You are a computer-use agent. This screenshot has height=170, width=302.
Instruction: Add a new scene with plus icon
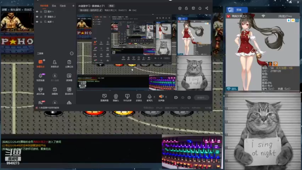pyautogui.click(x=73, y=6)
